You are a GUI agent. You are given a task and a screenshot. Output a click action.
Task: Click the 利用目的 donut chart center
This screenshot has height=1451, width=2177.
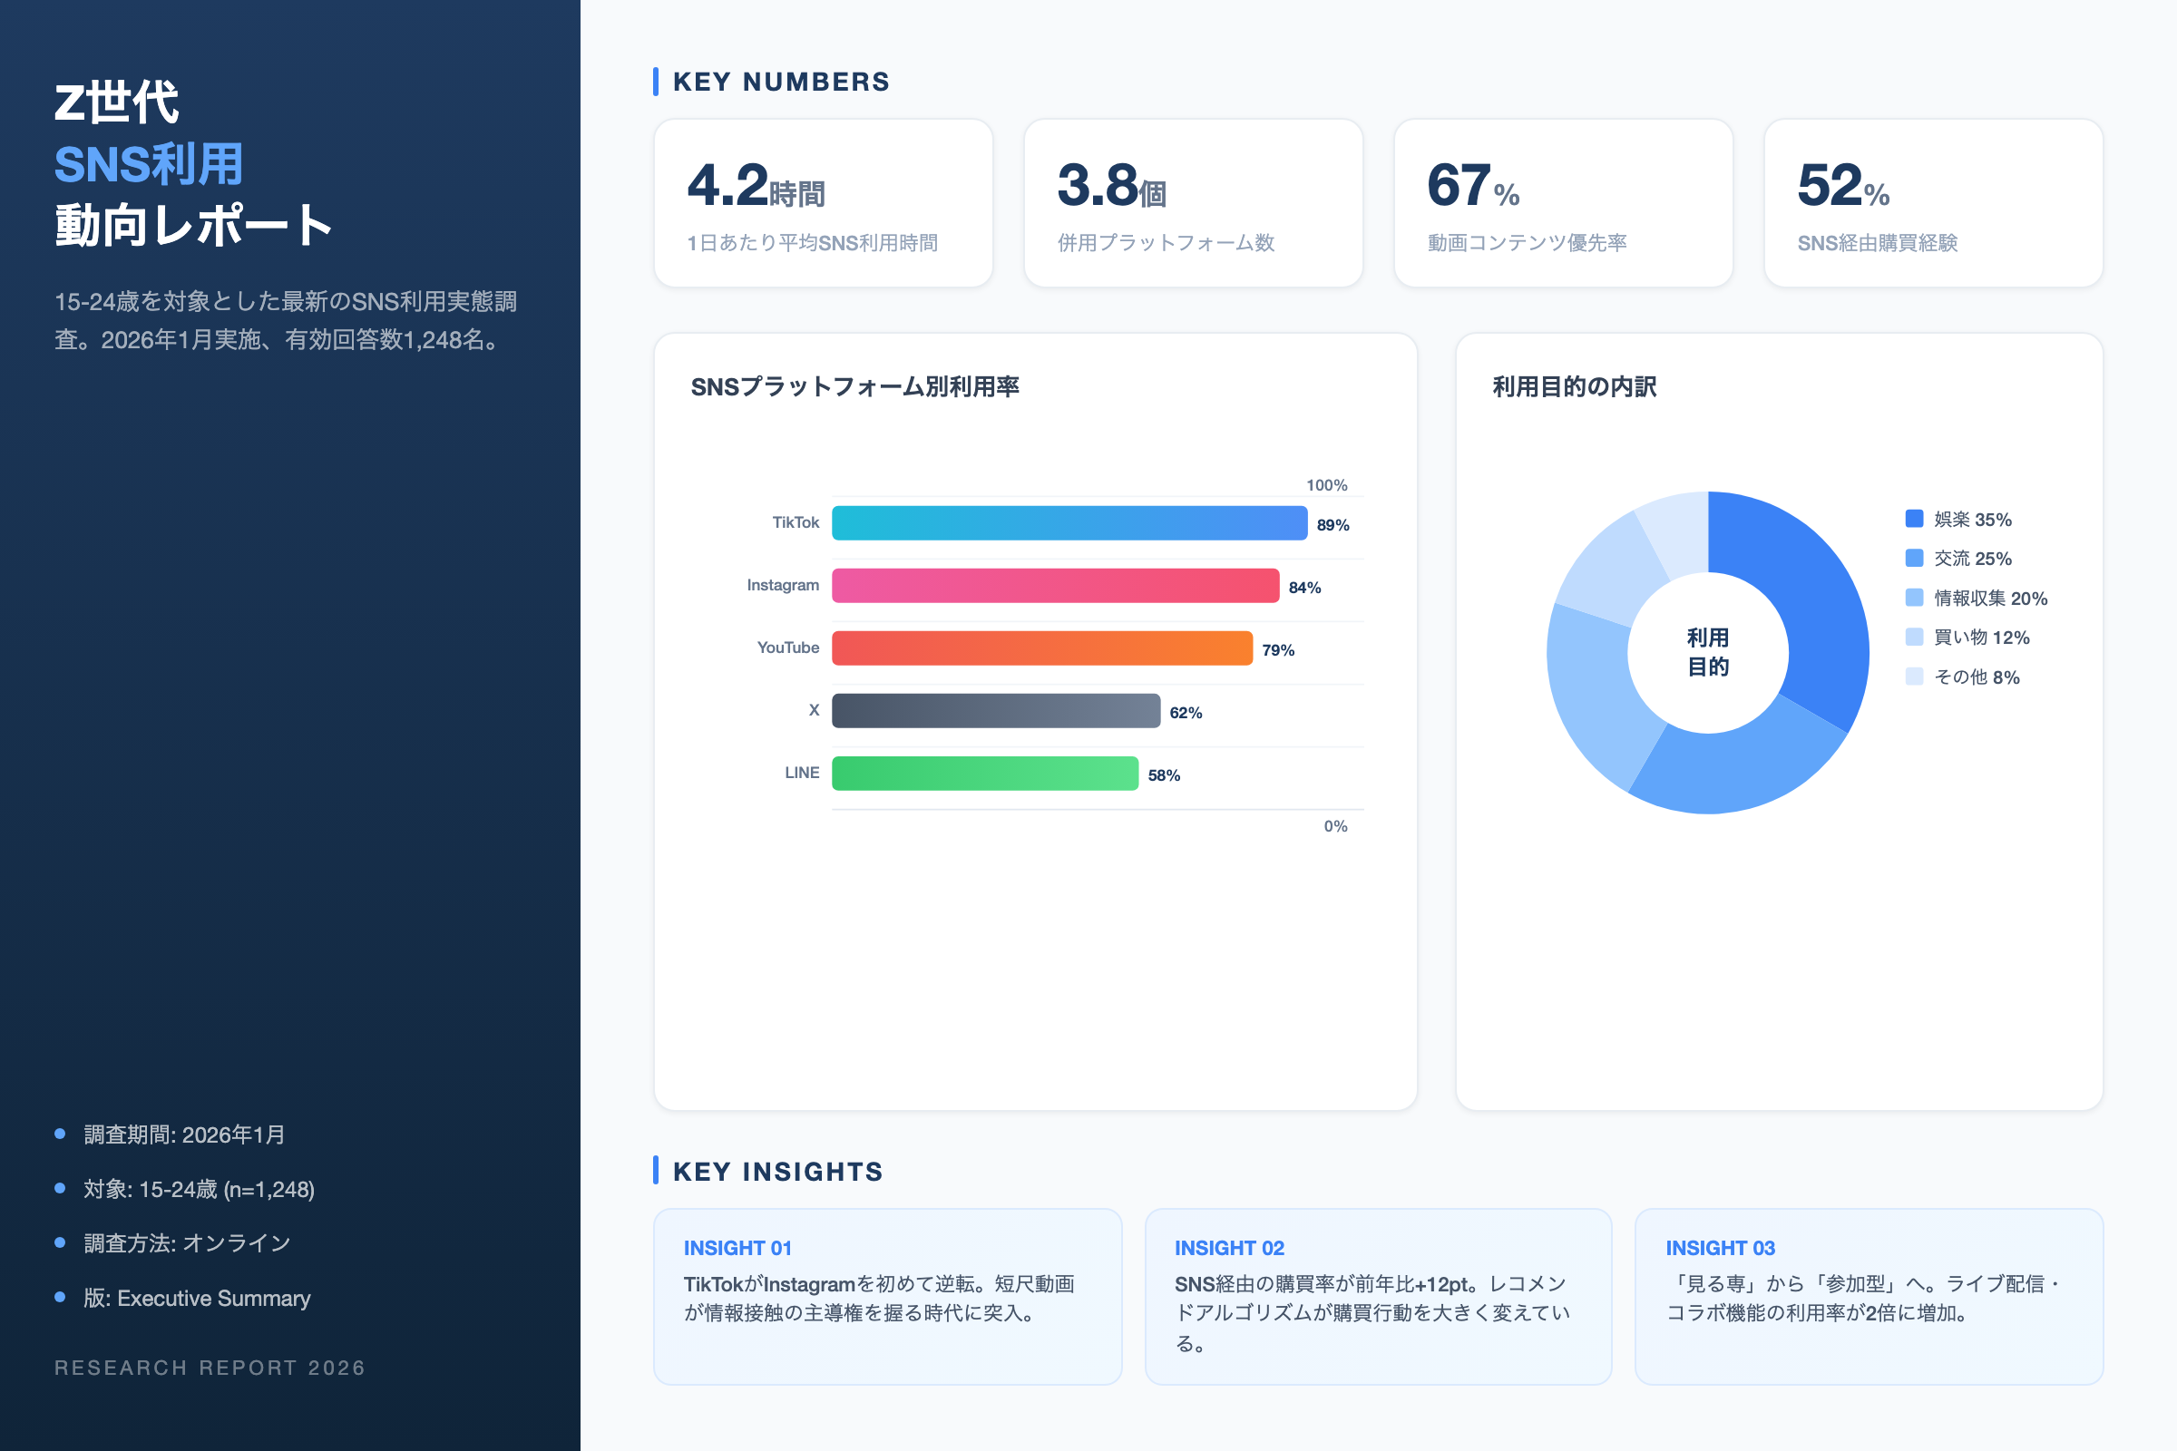1709,650
